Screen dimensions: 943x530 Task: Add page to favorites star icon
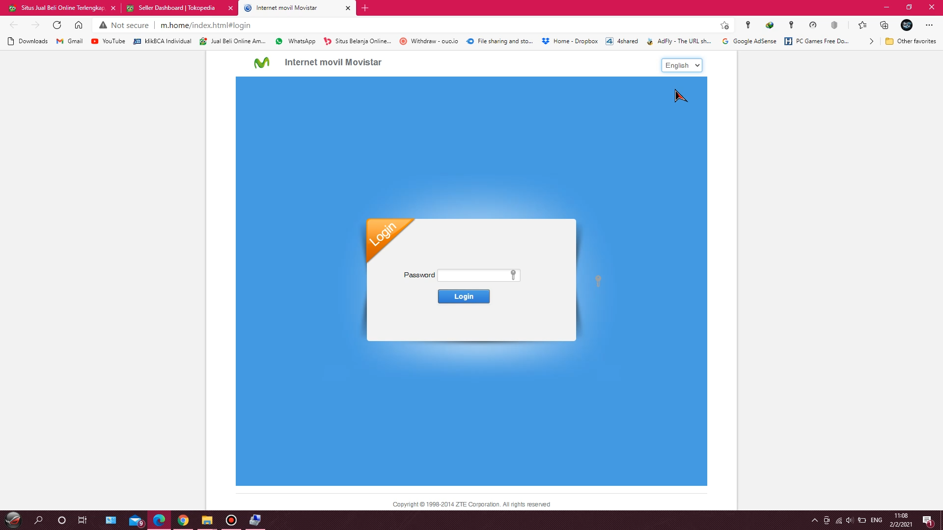(x=724, y=25)
